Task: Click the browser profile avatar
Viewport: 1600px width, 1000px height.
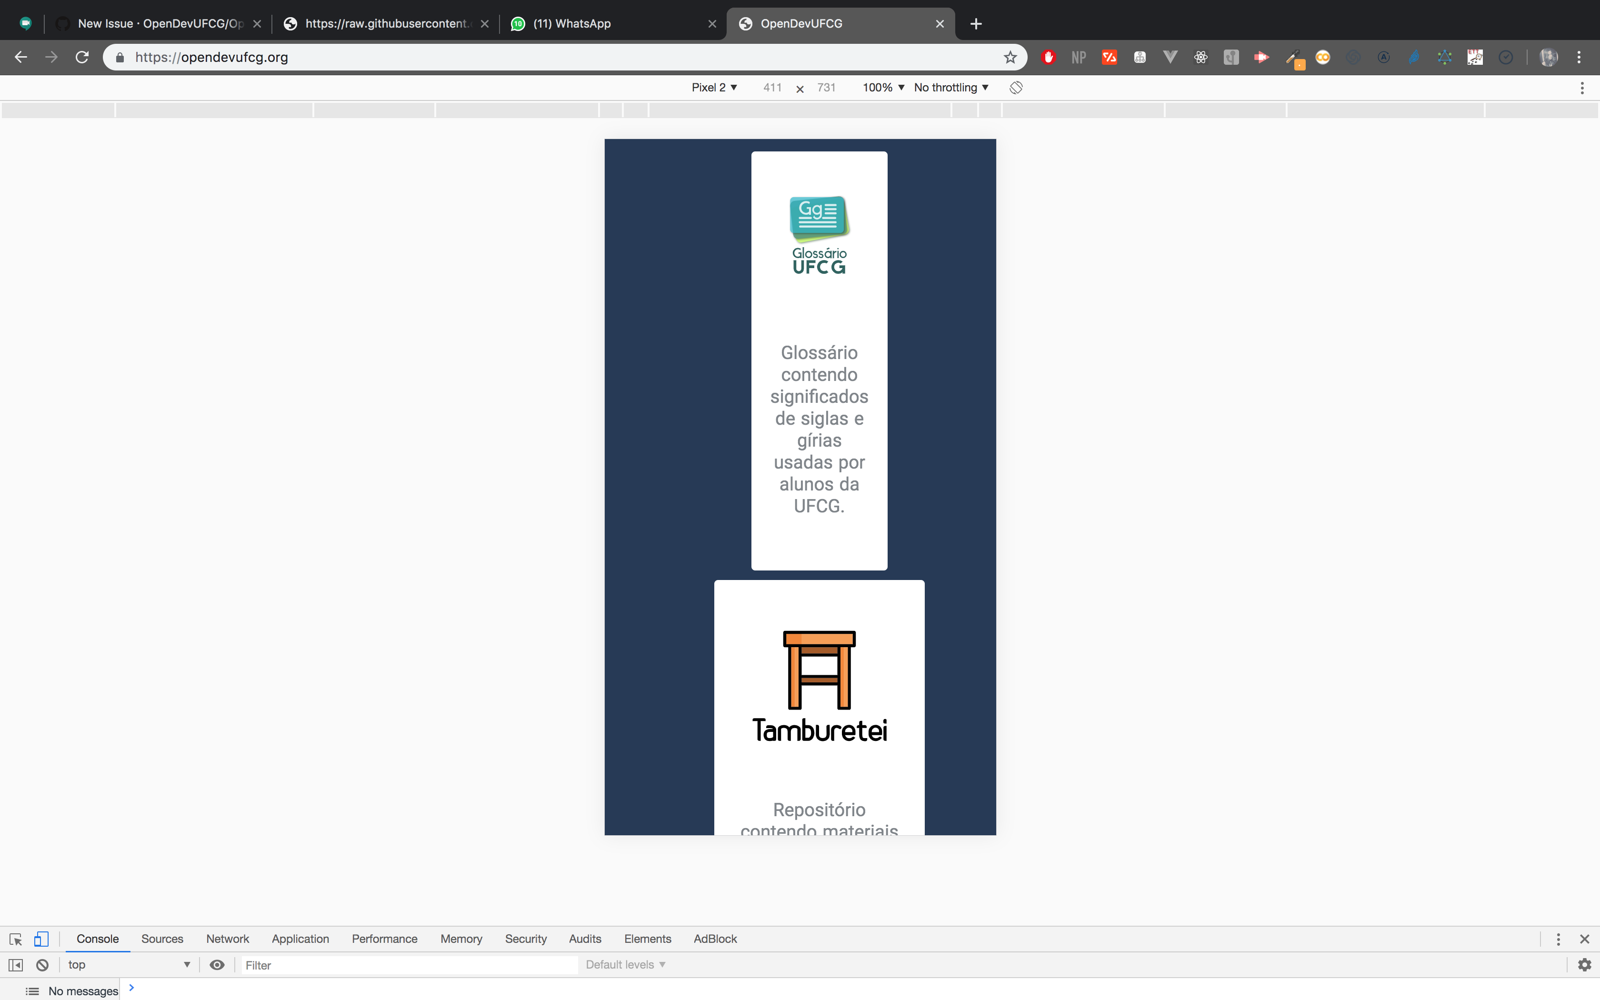Action: [1549, 57]
